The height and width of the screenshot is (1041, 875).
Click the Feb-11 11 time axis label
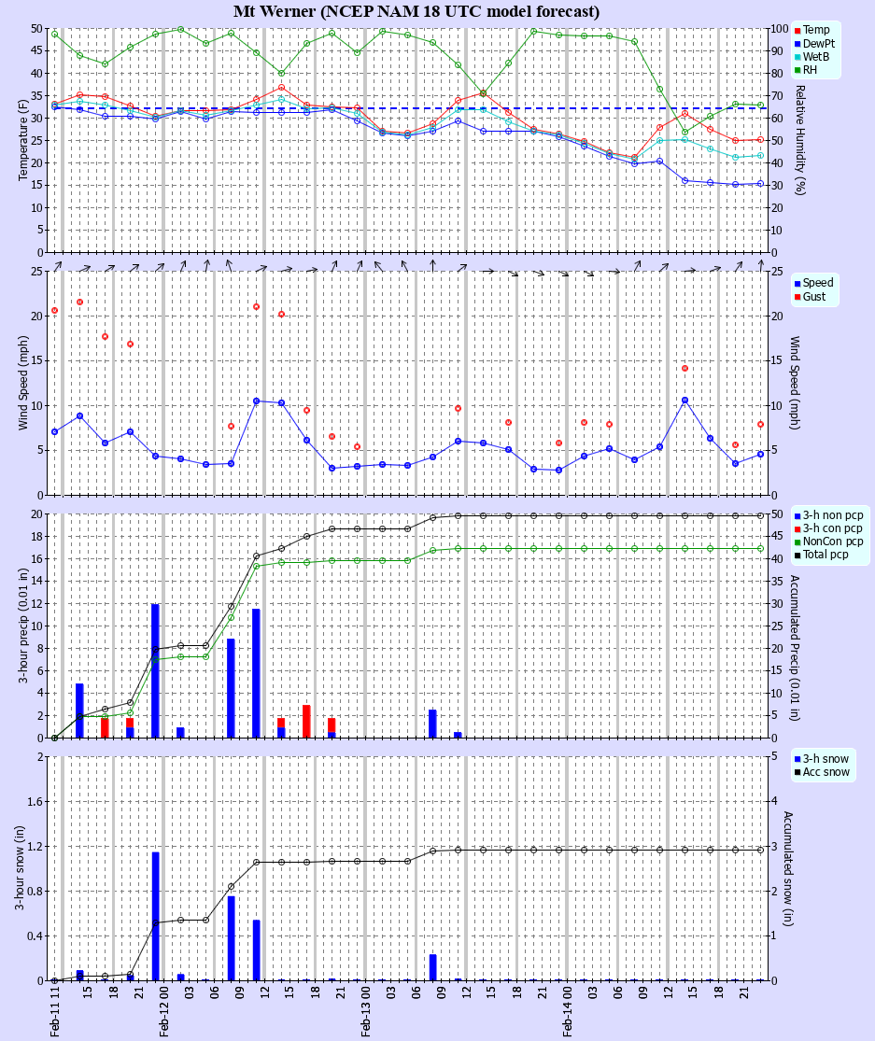(56, 1012)
